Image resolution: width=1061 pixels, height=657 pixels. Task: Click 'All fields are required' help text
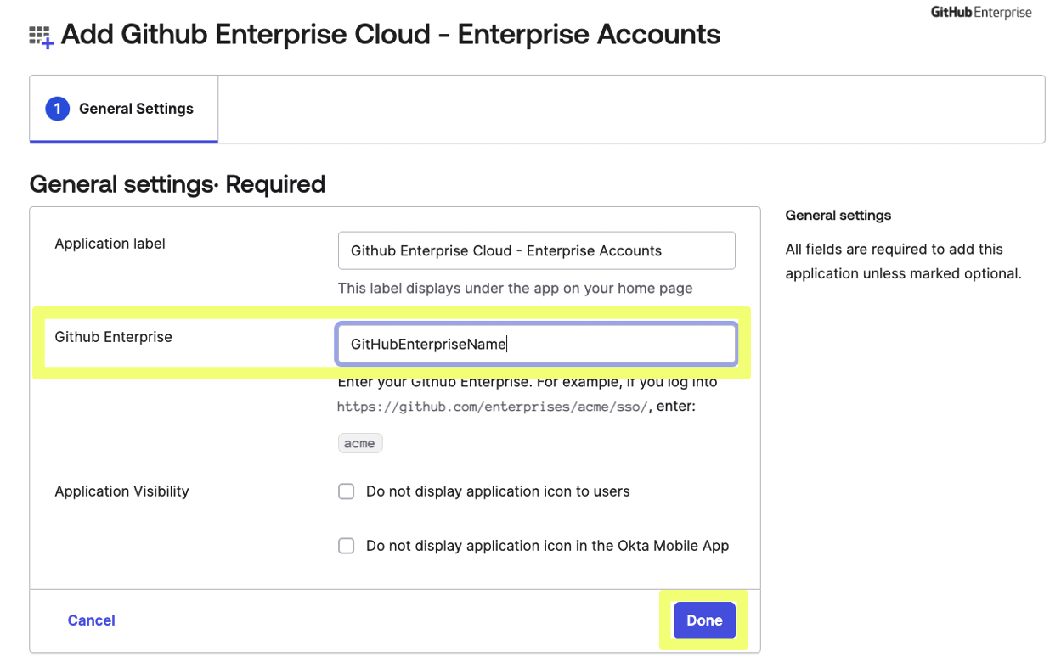point(903,261)
